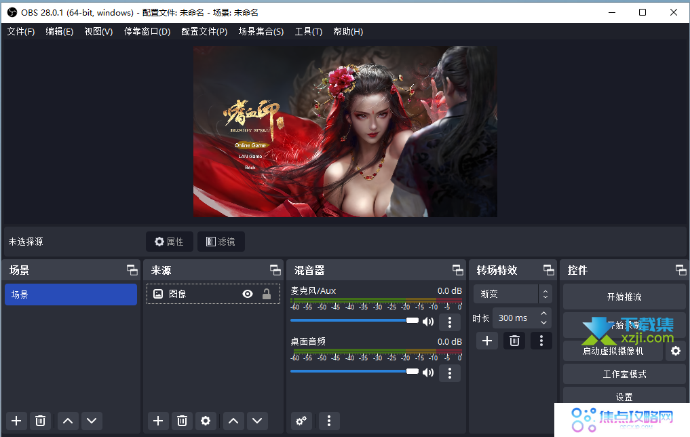Open the 视图(V) menu
Image resolution: width=690 pixels, height=437 pixels.
click(98, 32)
